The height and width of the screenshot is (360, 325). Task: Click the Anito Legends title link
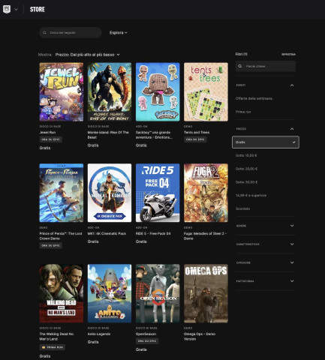pos(99,334)
